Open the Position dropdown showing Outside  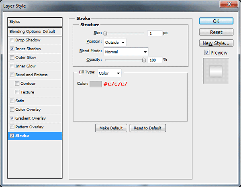[x=115, y=42]
